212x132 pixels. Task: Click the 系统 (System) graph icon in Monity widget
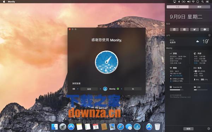[x=171, y=54]
